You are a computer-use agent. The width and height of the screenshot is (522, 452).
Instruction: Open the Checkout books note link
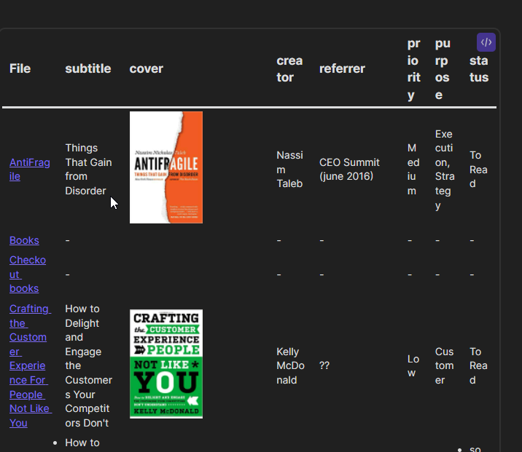click(28, 274)
